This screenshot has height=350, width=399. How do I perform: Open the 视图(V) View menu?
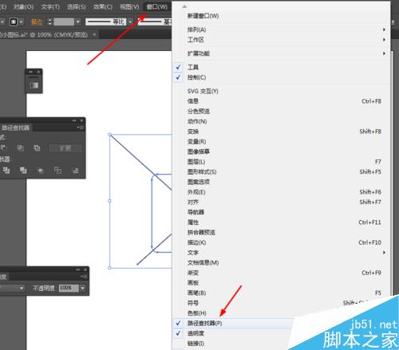(x=129, y=6)
